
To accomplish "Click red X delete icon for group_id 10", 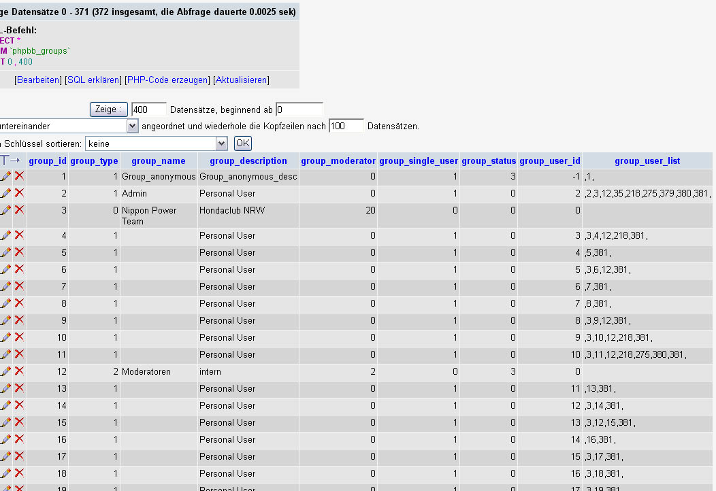I will coord(19,337).
